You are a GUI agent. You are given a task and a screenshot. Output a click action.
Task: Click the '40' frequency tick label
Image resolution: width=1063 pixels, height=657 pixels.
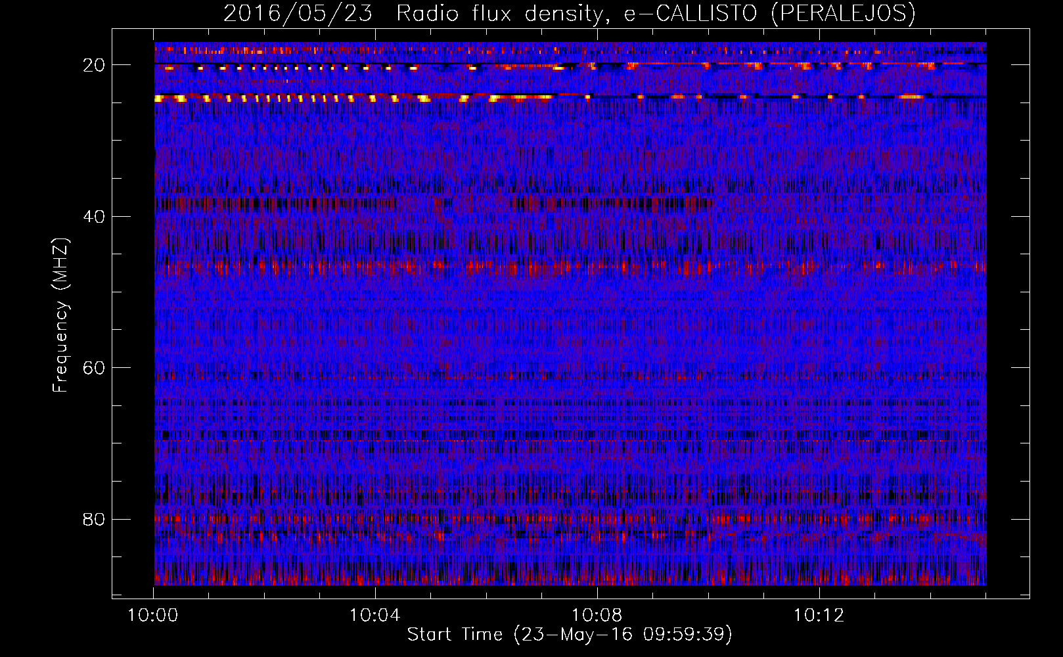point(94,216)
